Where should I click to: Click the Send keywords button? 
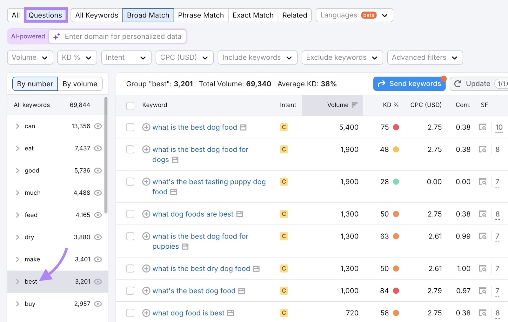(x=410, y=84)
